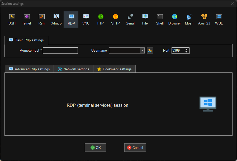This screenshot has width=237, height=161.
Task: Select the SSH session type
Action: click(x=12, y=19)
